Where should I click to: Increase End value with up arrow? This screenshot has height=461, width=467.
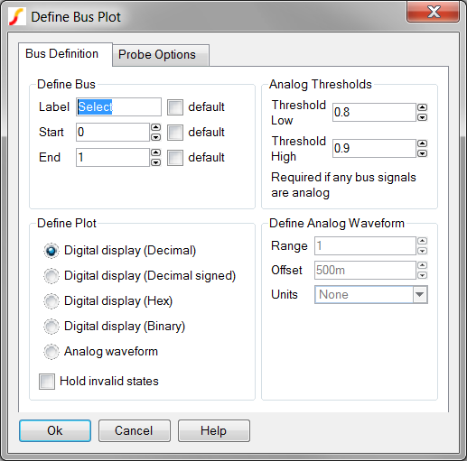(155, 152)
